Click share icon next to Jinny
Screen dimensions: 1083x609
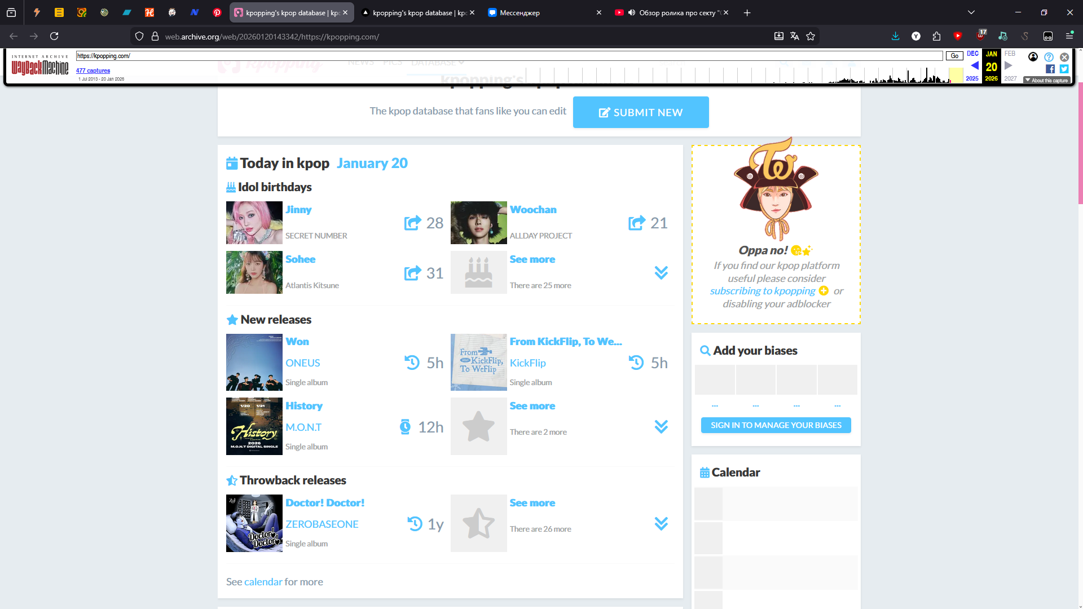[412, 223]
